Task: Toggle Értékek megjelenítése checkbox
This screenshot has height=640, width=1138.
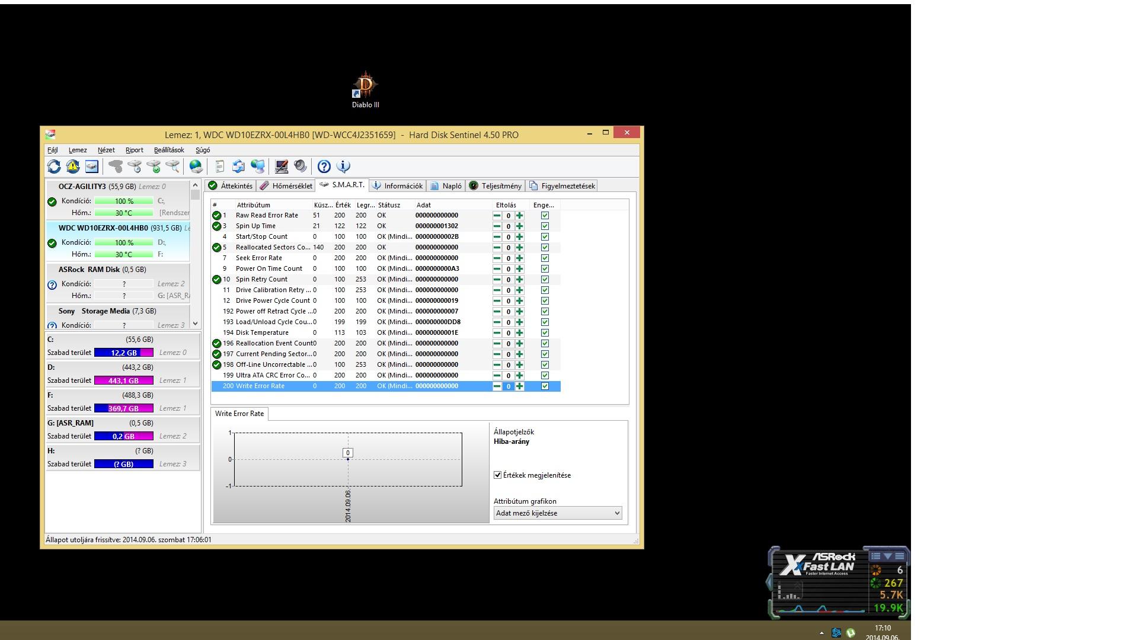Action: pyautogui.click(x=498, y=475)
